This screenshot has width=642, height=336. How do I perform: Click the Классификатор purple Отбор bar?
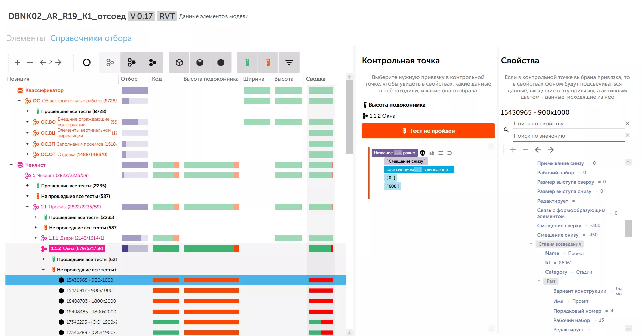tap(134, 90)
